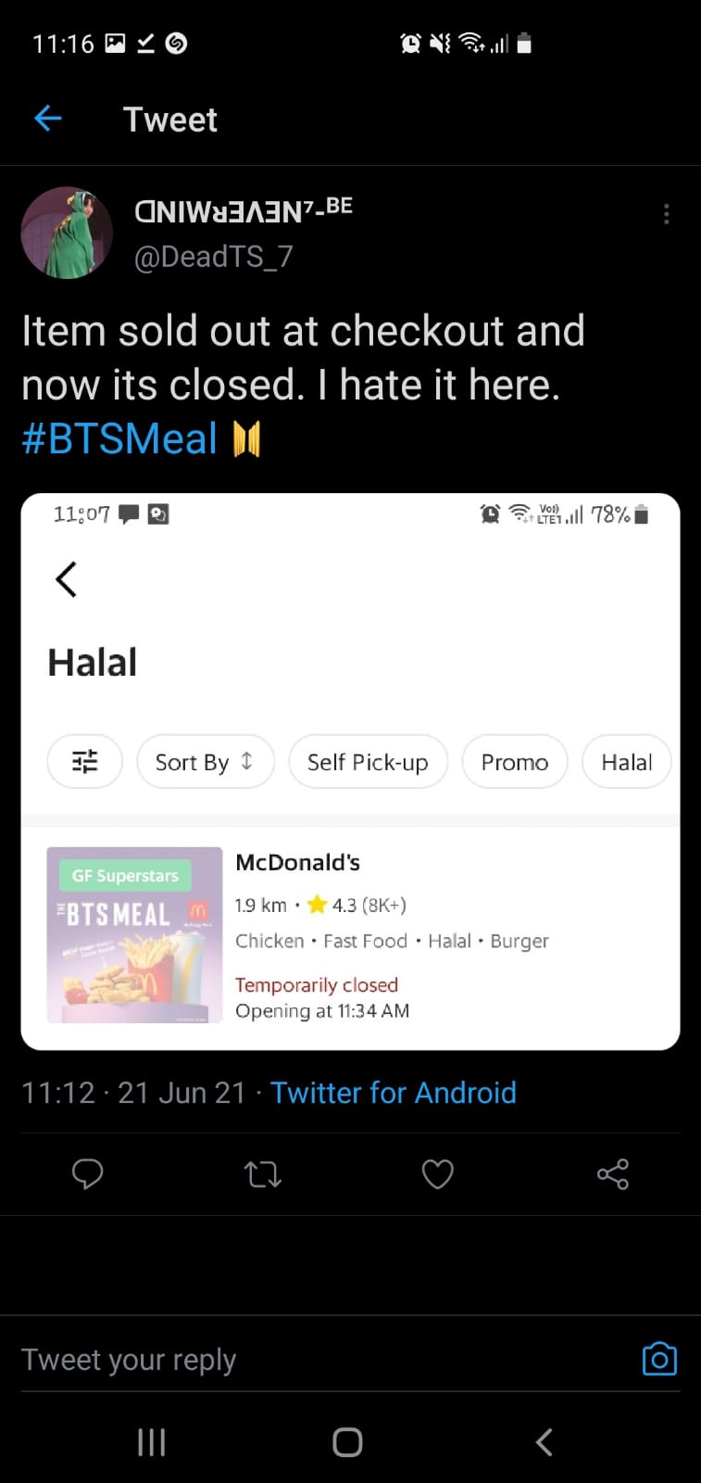This screenshot has height=1483, width=701.
Task: Open the Twitter for Android link
Action: pyautogui.click(x=393, y=1092)
